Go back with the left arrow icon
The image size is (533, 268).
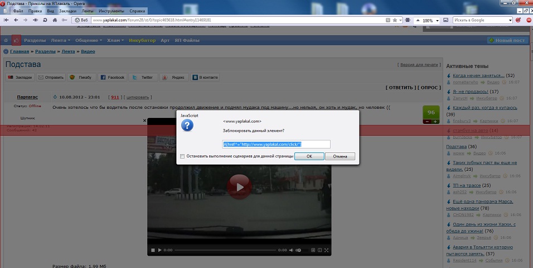click(16, 20)
